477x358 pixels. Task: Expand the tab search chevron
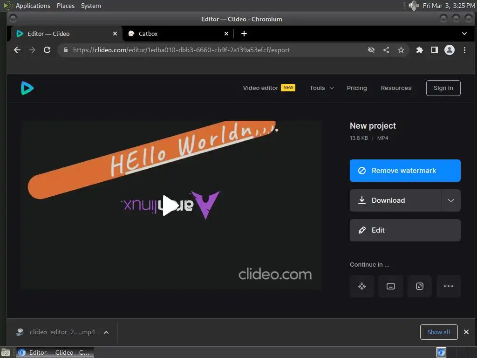coord(464,34)
